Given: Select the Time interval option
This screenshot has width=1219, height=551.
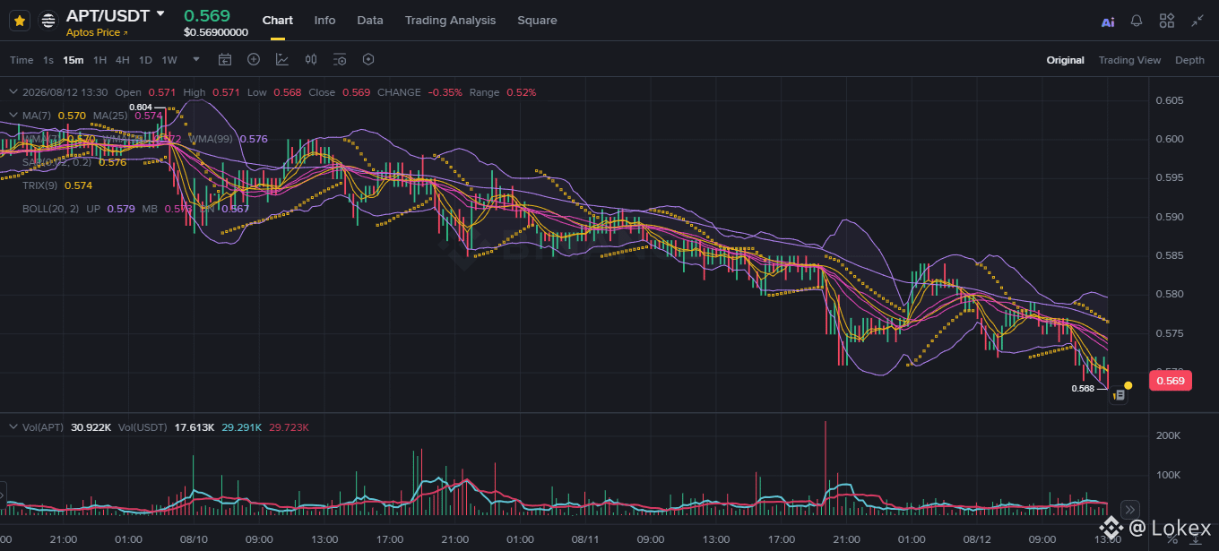Looking at the screenshot, I should click(22, 60).
